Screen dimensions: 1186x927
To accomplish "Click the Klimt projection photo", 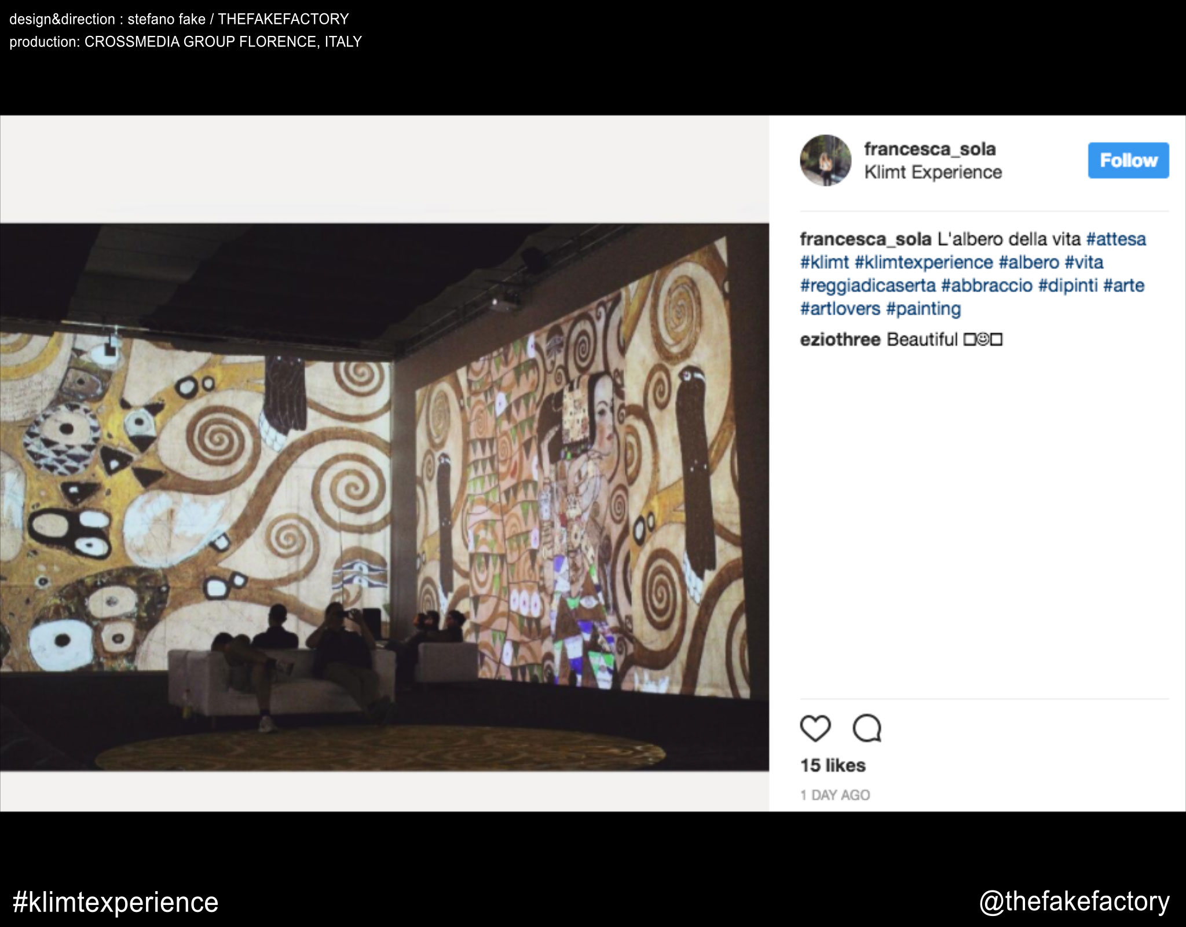I will (385, 497).
